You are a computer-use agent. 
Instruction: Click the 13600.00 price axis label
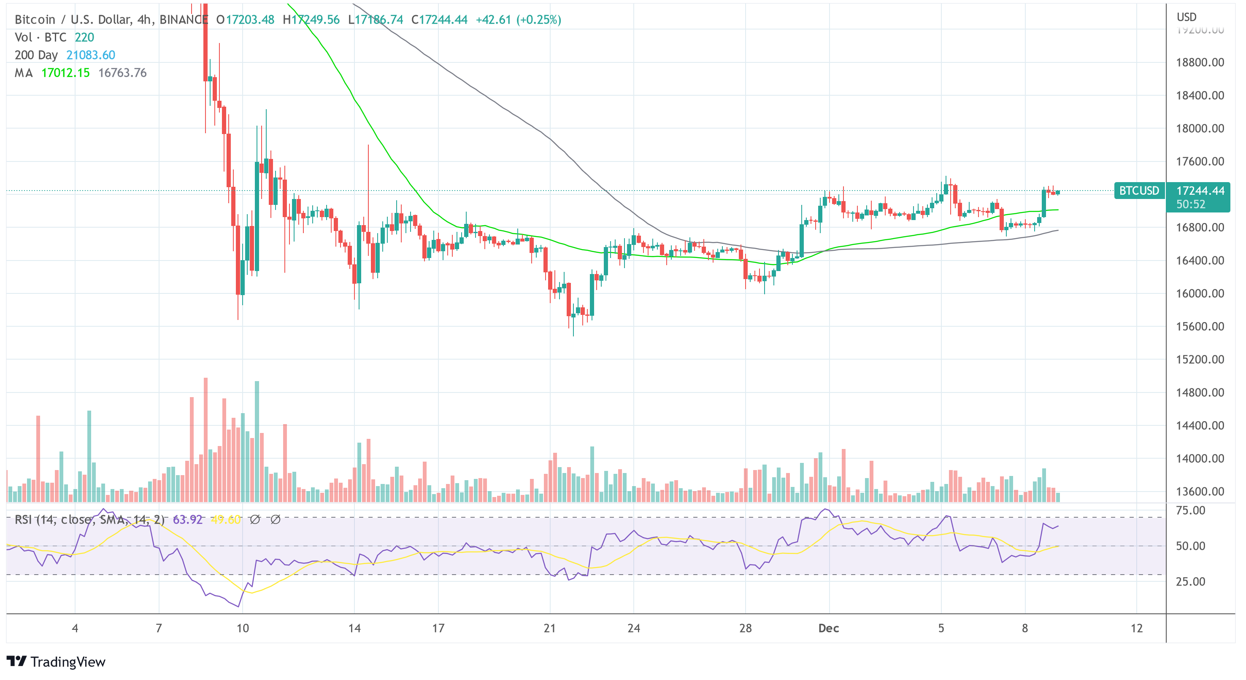1200,492
